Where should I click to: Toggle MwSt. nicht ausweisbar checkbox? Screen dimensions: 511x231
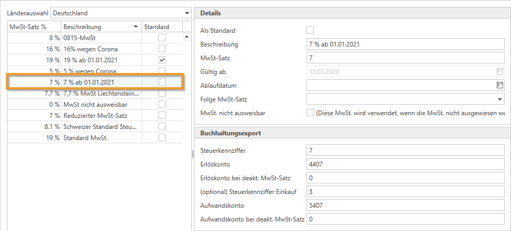tap(310, 113)
